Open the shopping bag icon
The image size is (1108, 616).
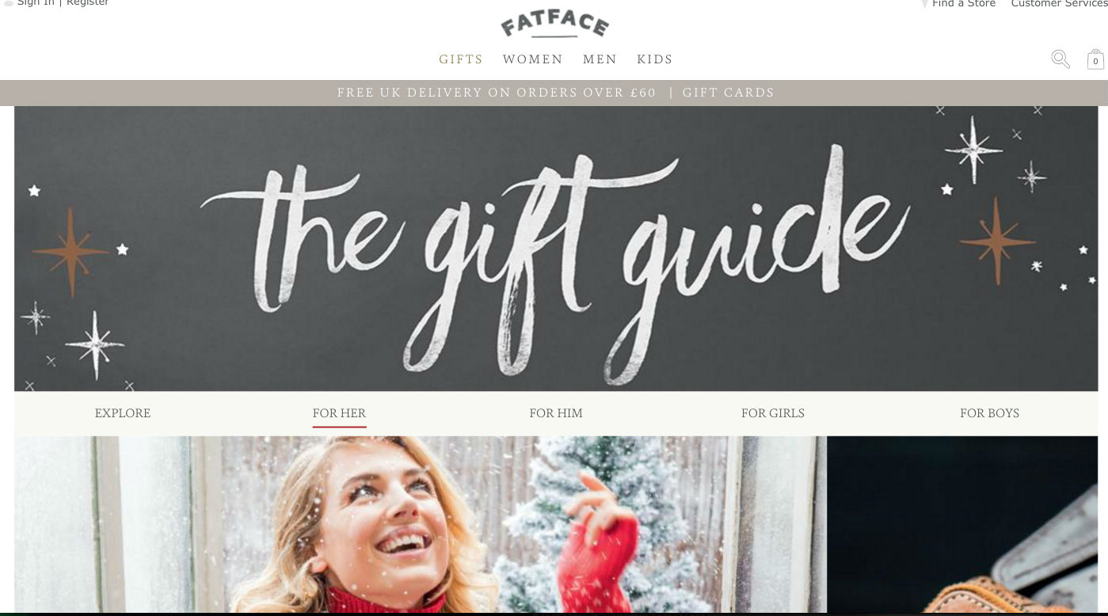[1095, 59]
